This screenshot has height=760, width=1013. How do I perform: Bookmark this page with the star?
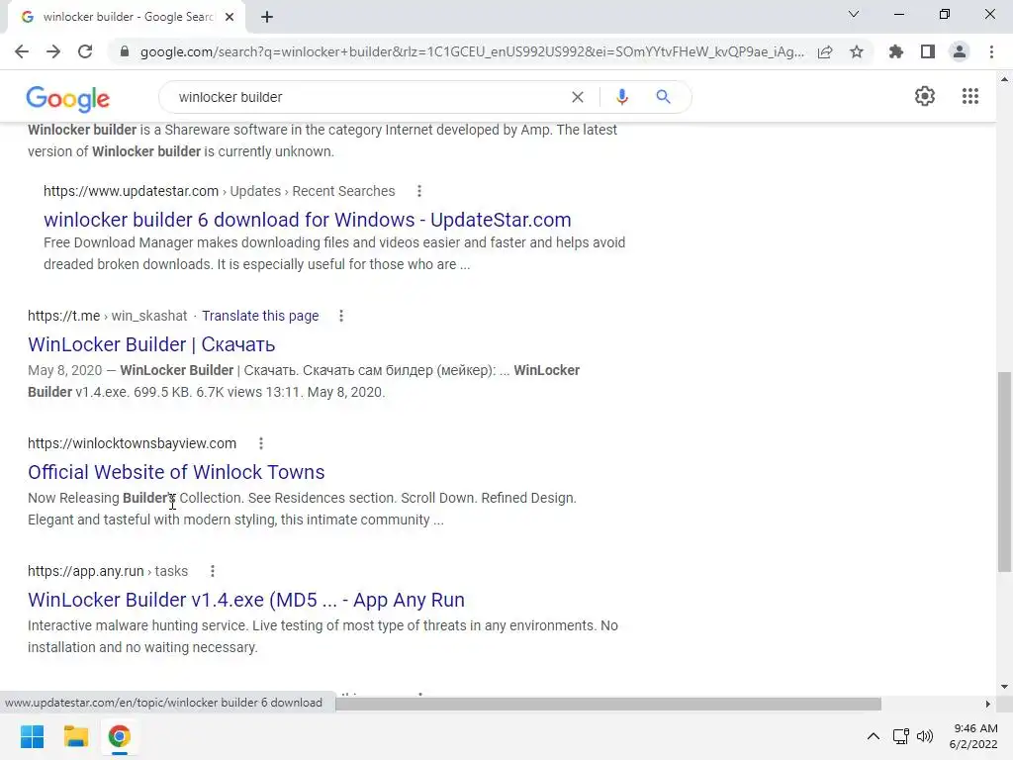point(857,51)
